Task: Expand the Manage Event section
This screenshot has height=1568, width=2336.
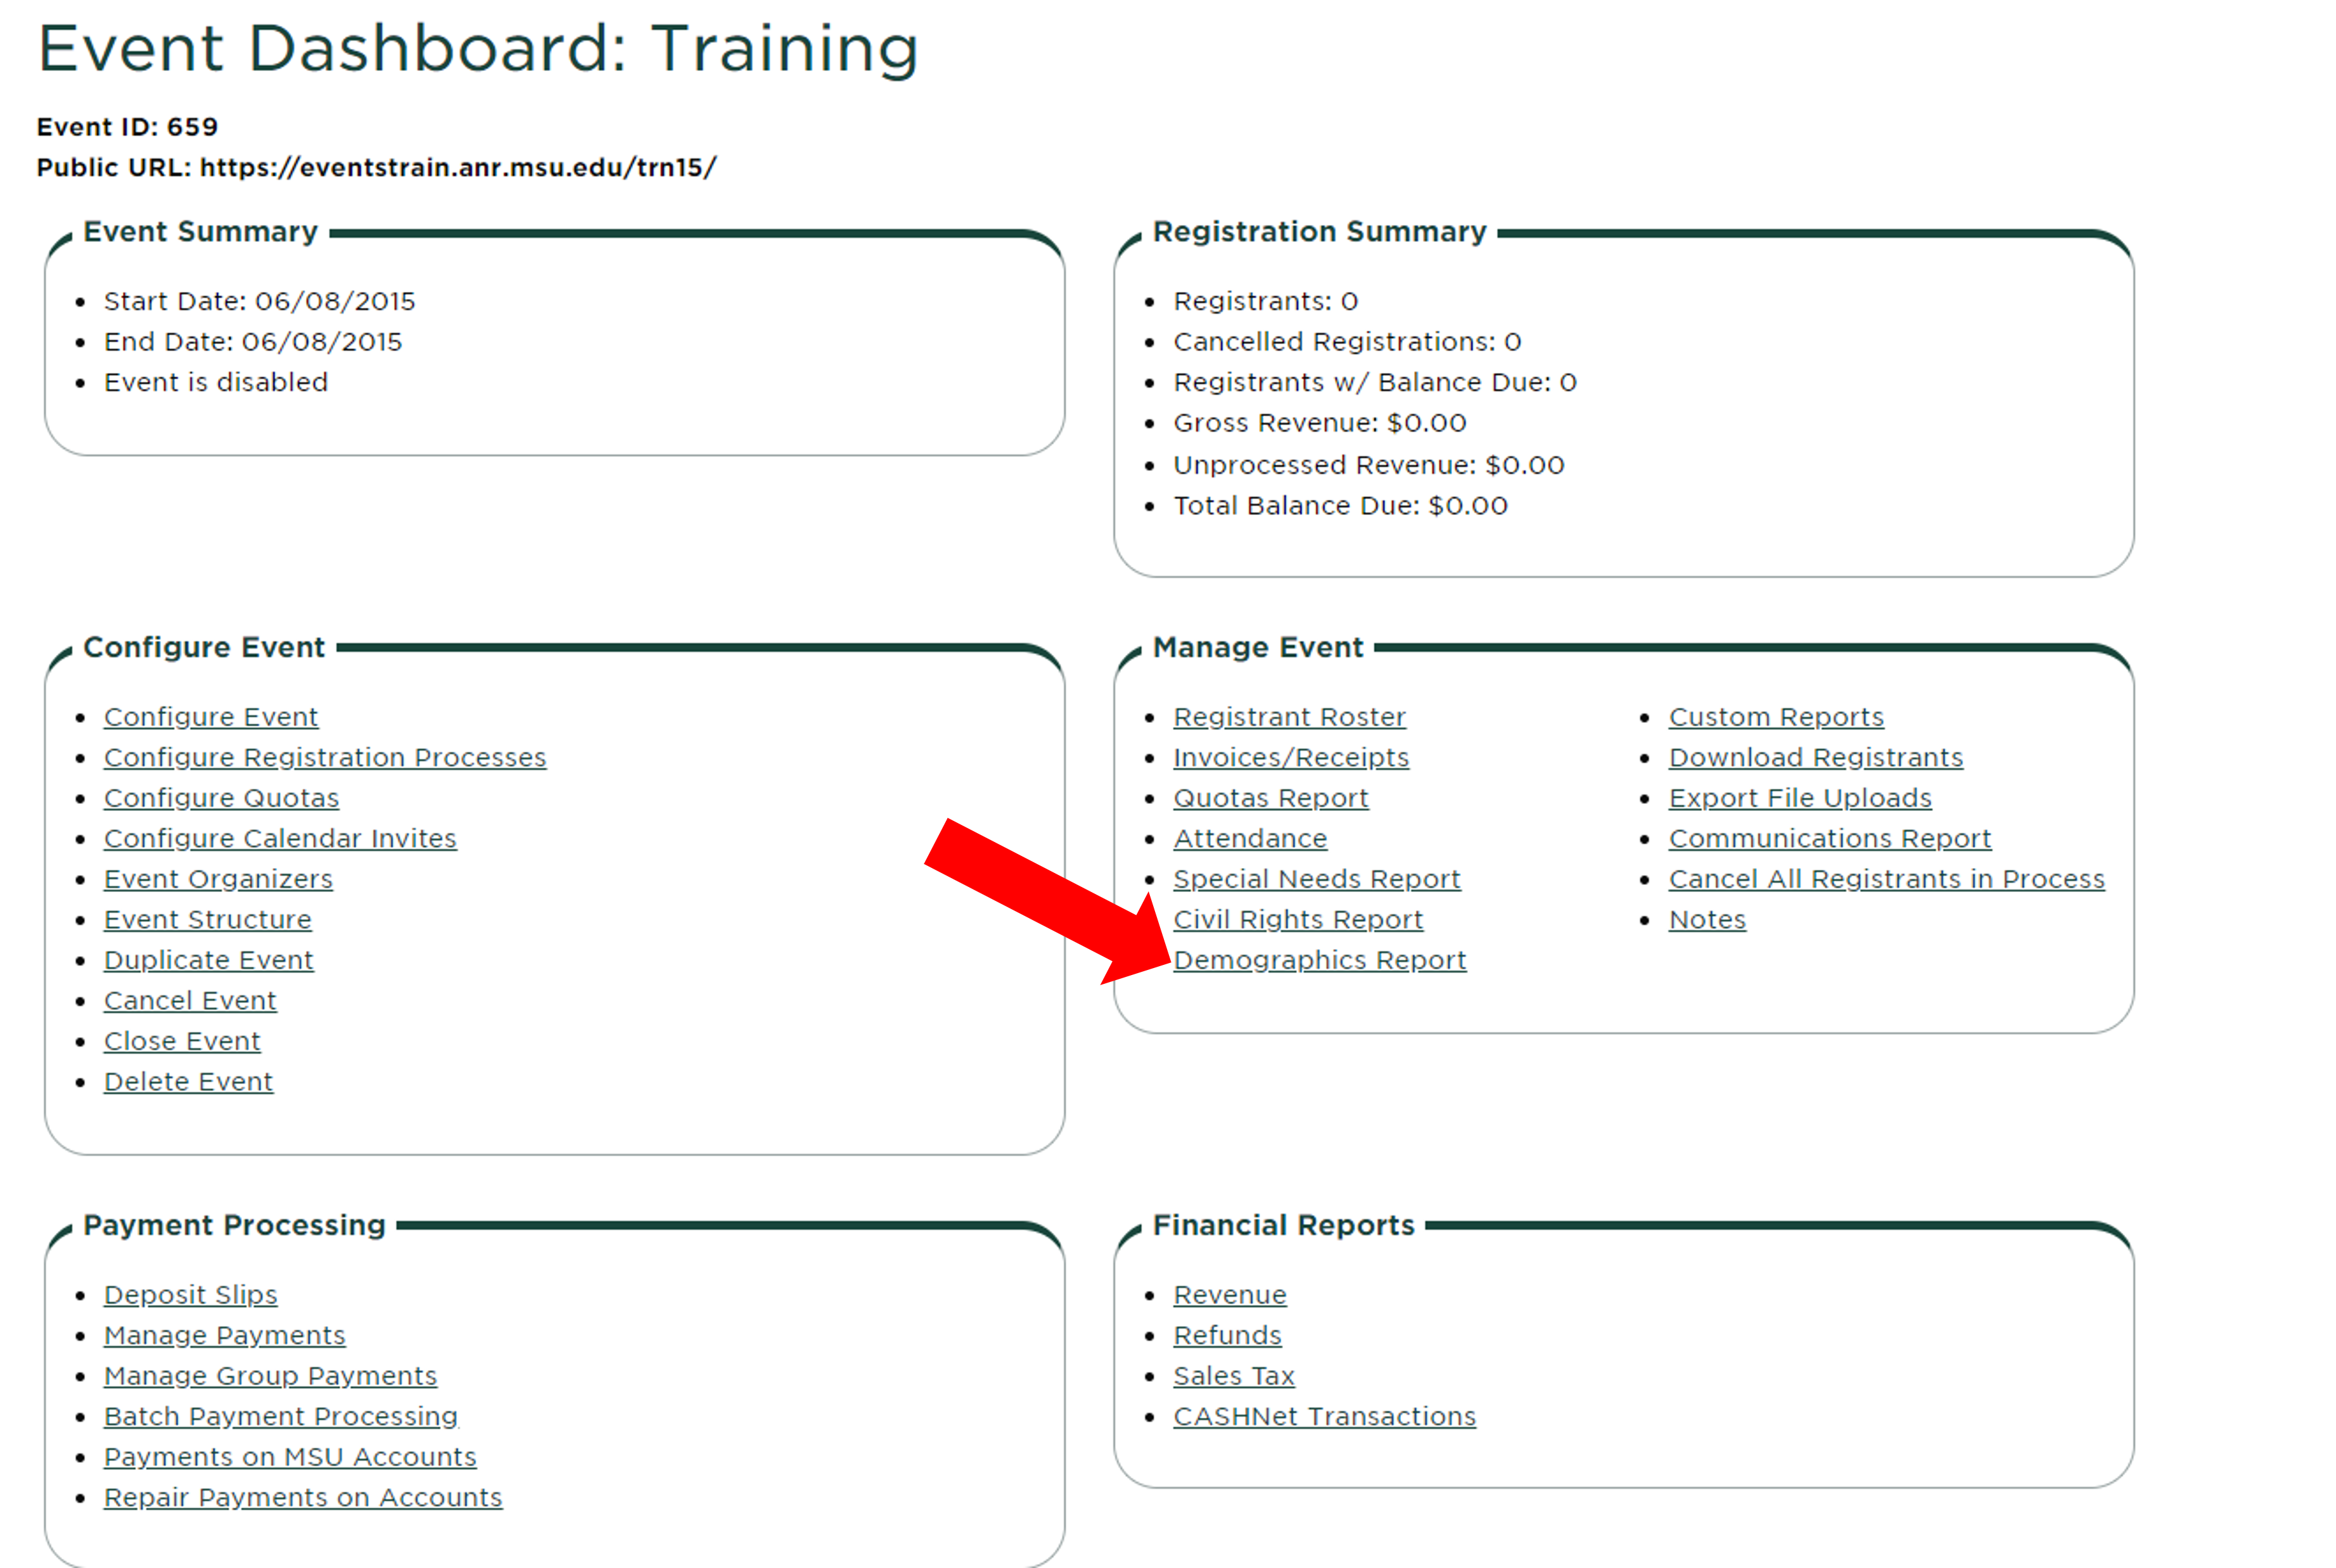Action: tap(1319, 959)
